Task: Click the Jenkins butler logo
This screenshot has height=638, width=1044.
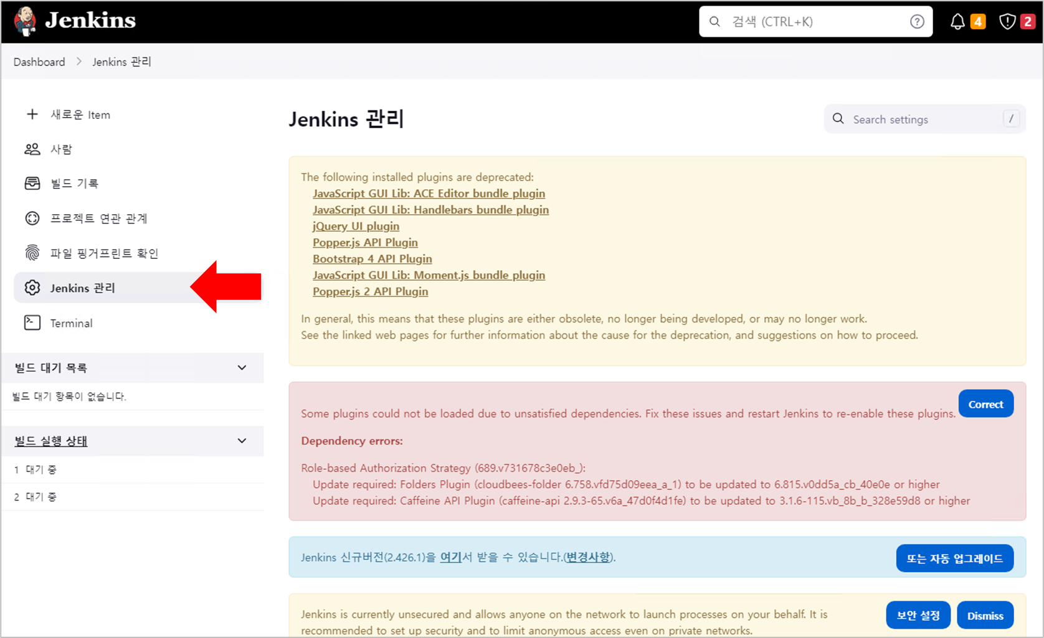Action: click(x=26, y=21)
